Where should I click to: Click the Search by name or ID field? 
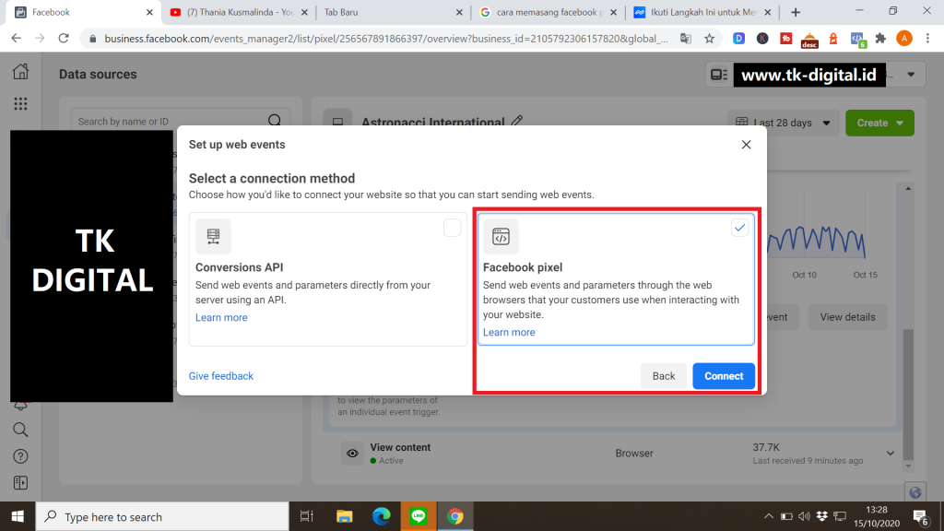click(171, 121)
